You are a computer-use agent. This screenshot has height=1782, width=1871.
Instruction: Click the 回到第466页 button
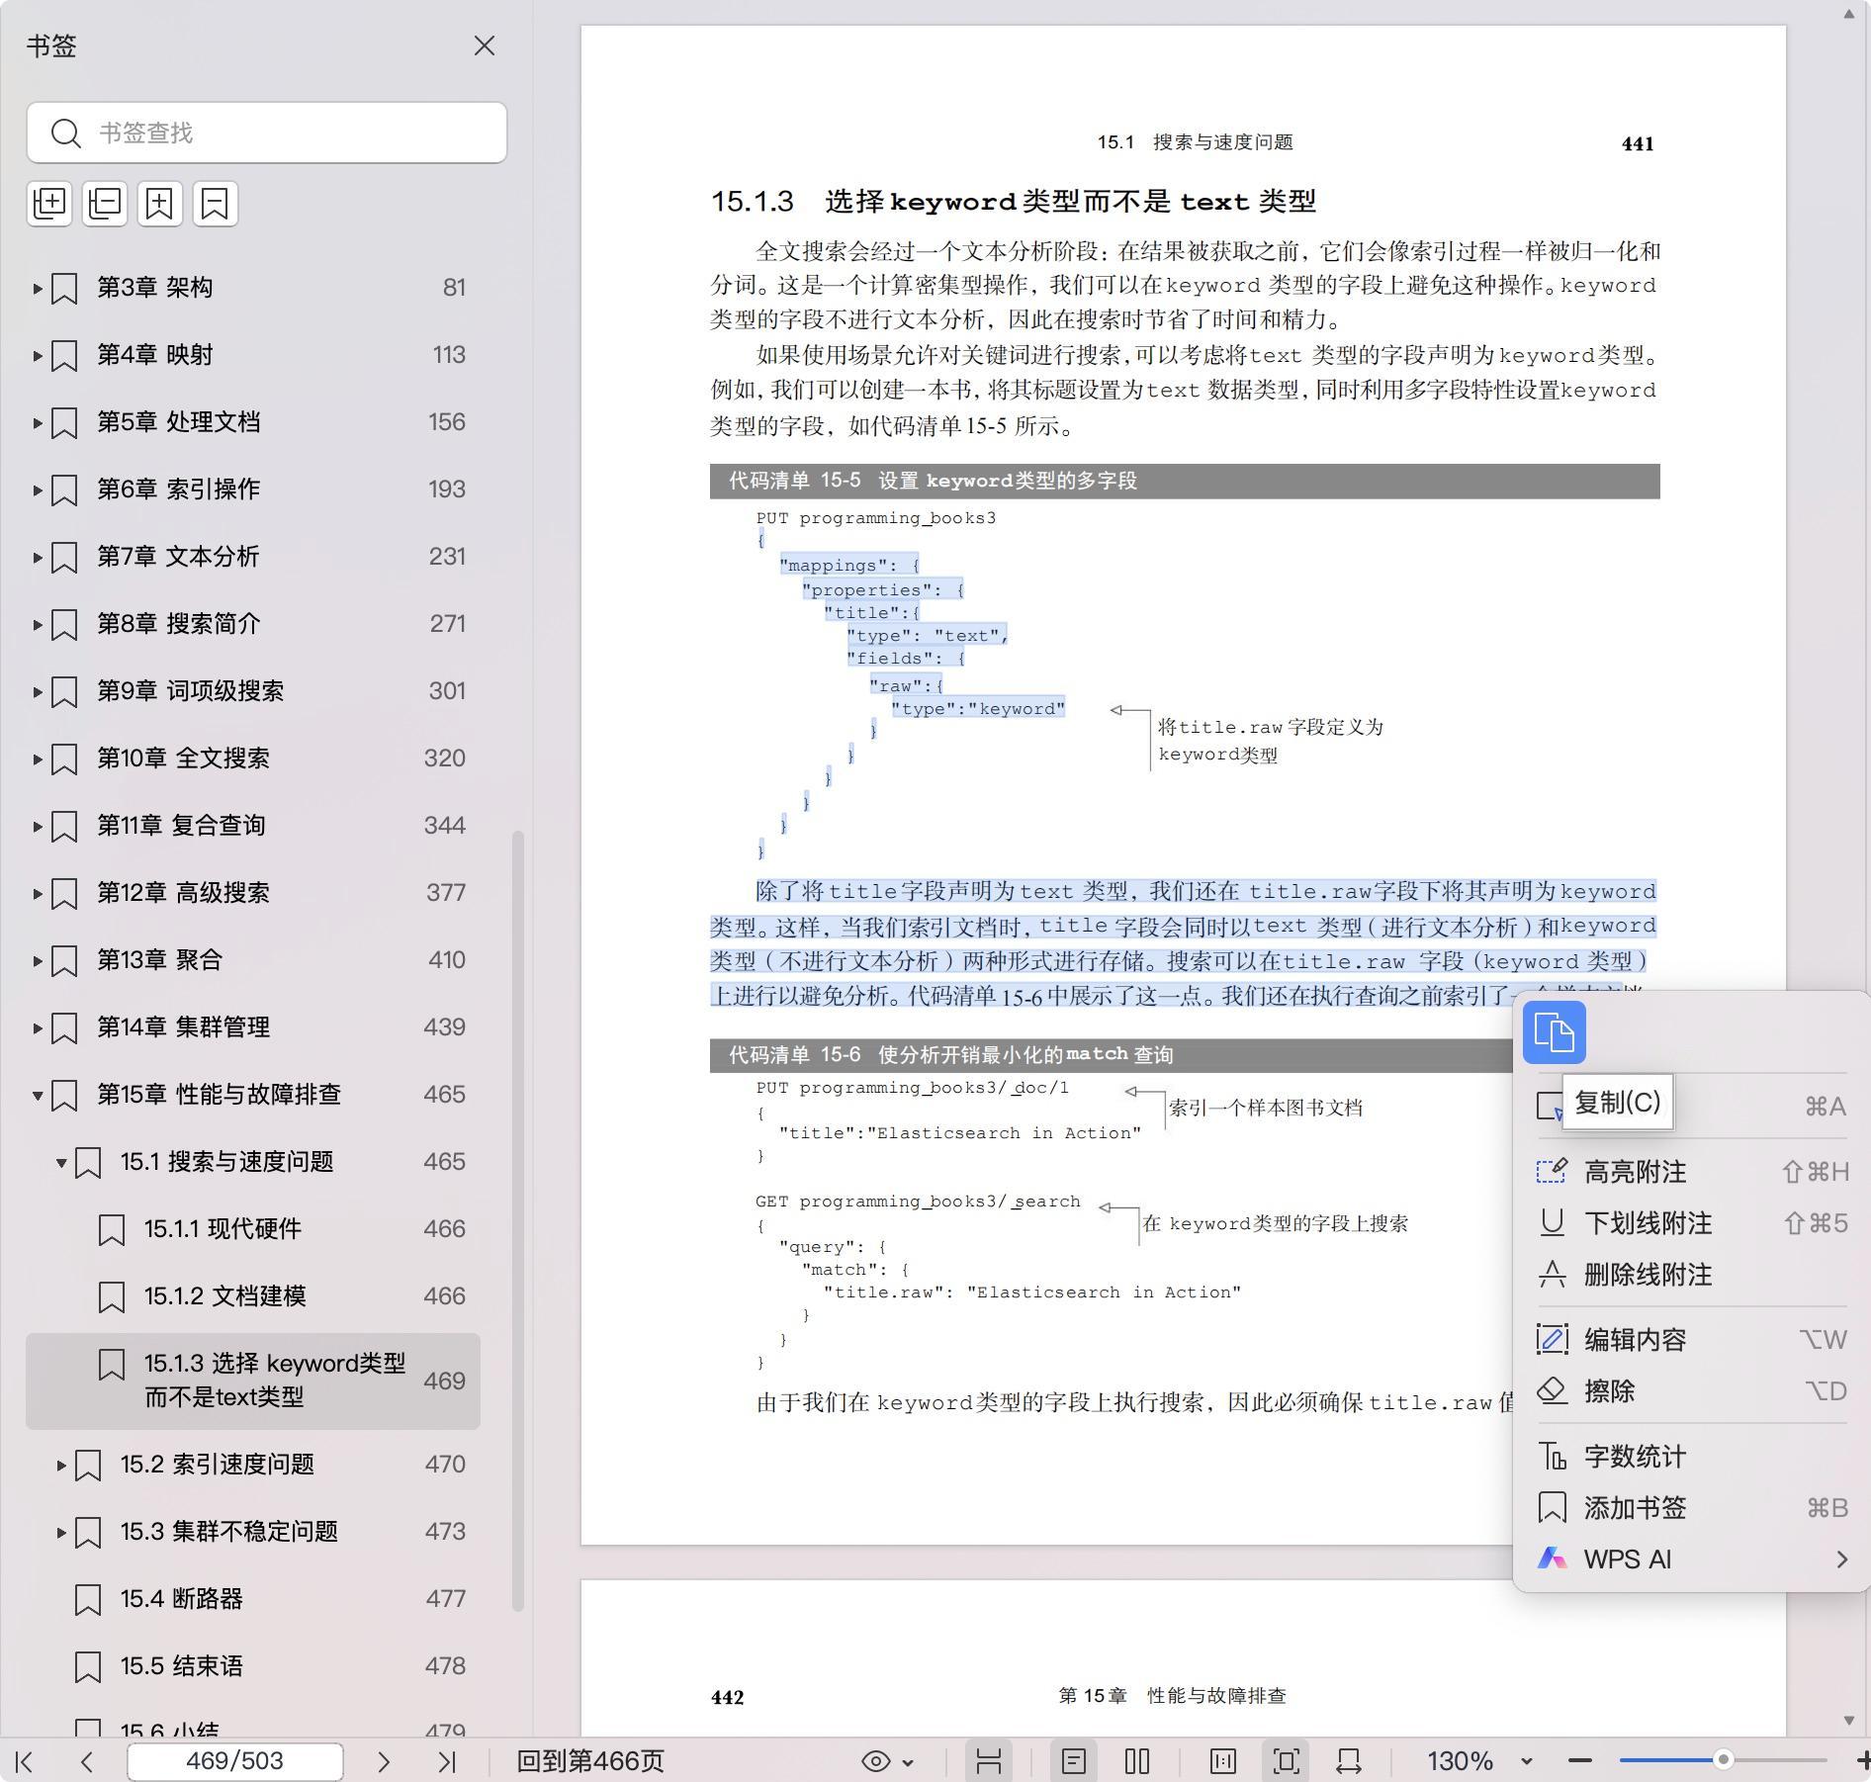coord(590,1761)
